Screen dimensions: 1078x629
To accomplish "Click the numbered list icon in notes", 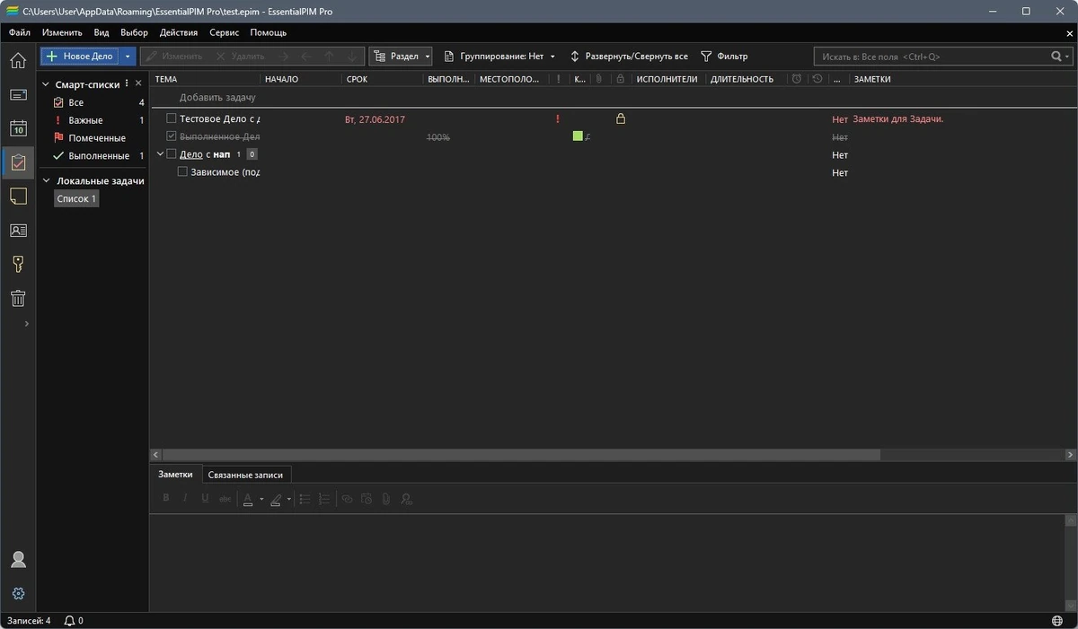I will (x=324, y=499).
